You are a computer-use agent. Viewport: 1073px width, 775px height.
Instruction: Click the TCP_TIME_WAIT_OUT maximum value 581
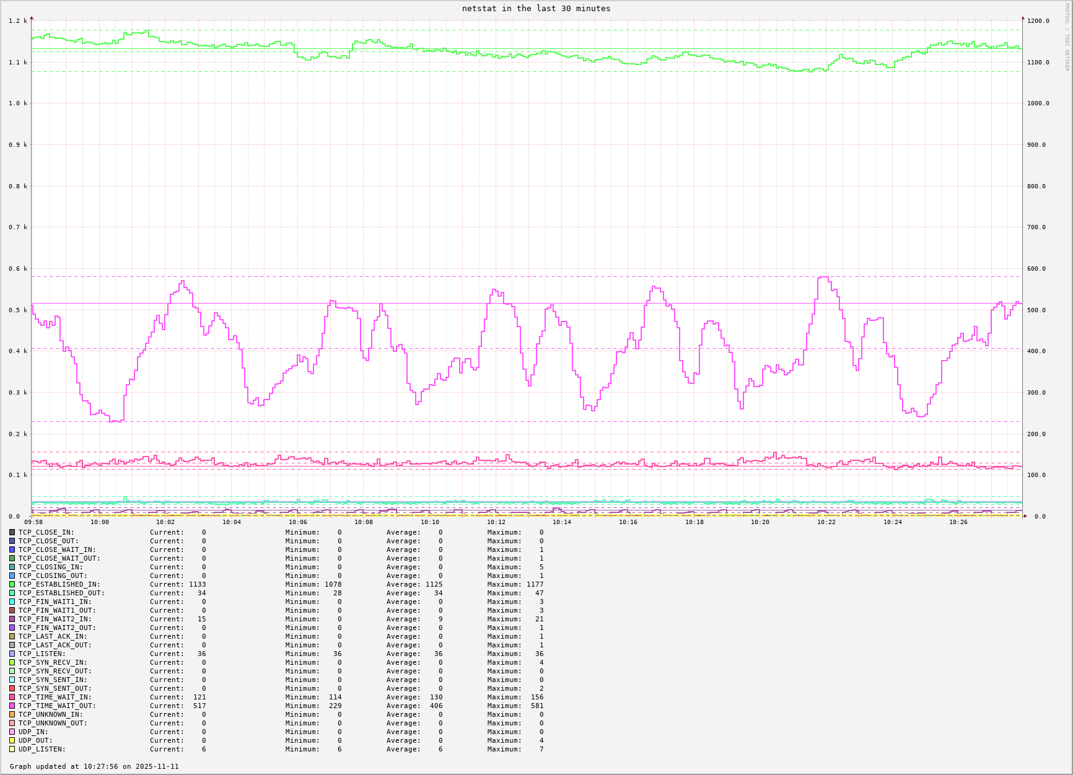[536, 706]
